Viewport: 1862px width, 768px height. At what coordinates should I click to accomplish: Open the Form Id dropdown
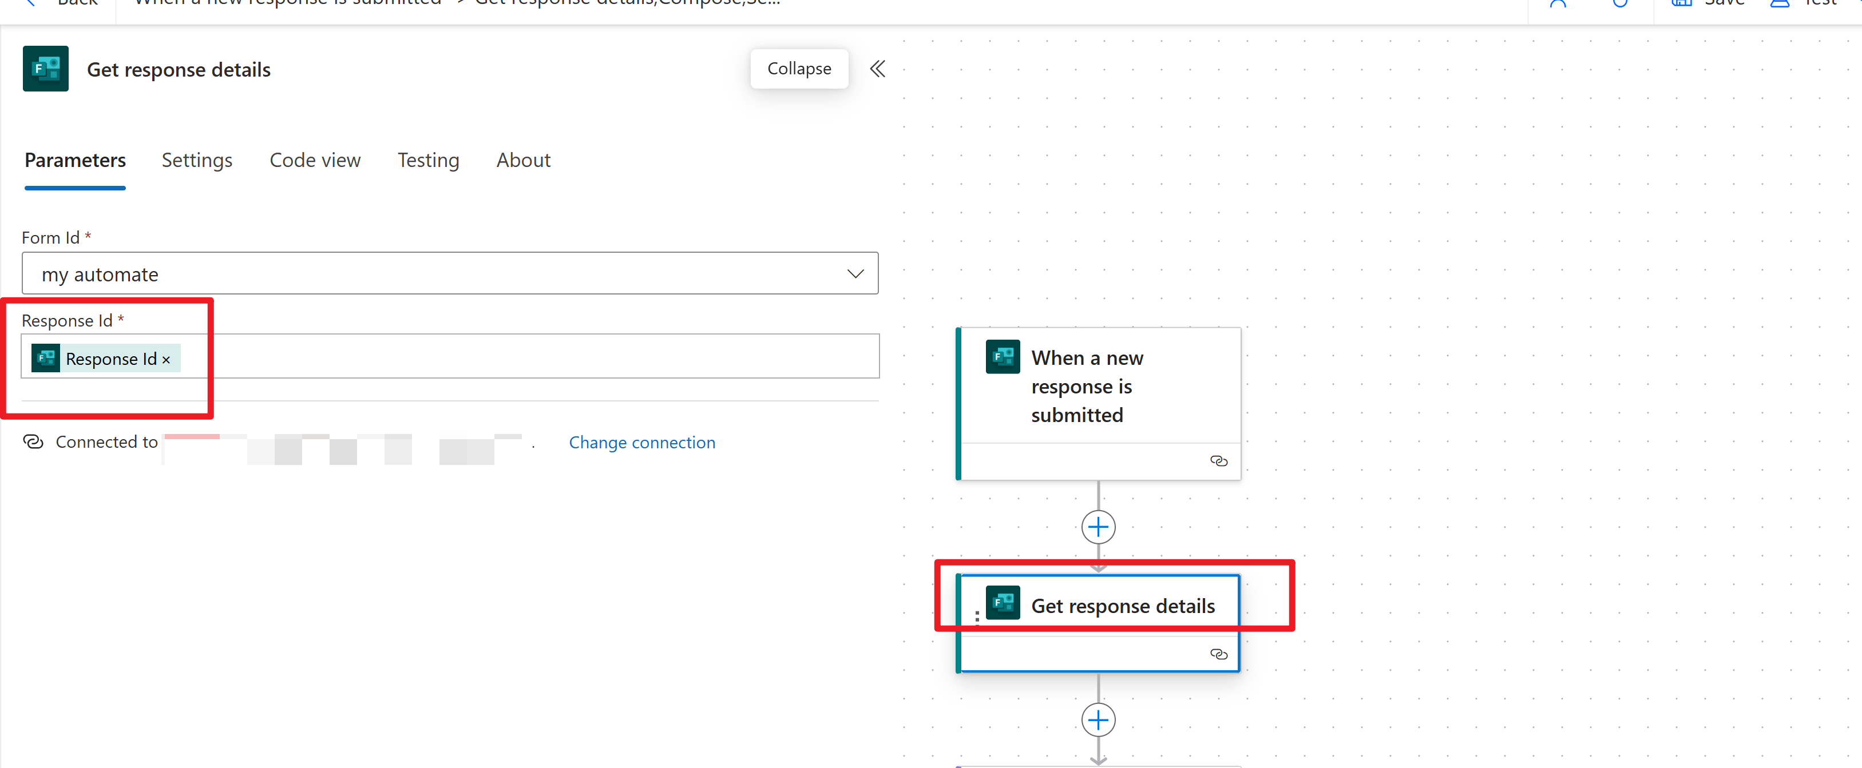pyautogui.click(x=855, y=274)
